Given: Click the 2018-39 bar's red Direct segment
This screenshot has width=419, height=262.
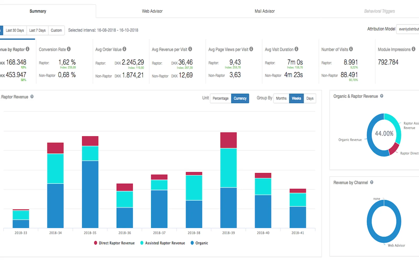Looking at the screenshot, I should pyautogui.click(x=228, y=140).
